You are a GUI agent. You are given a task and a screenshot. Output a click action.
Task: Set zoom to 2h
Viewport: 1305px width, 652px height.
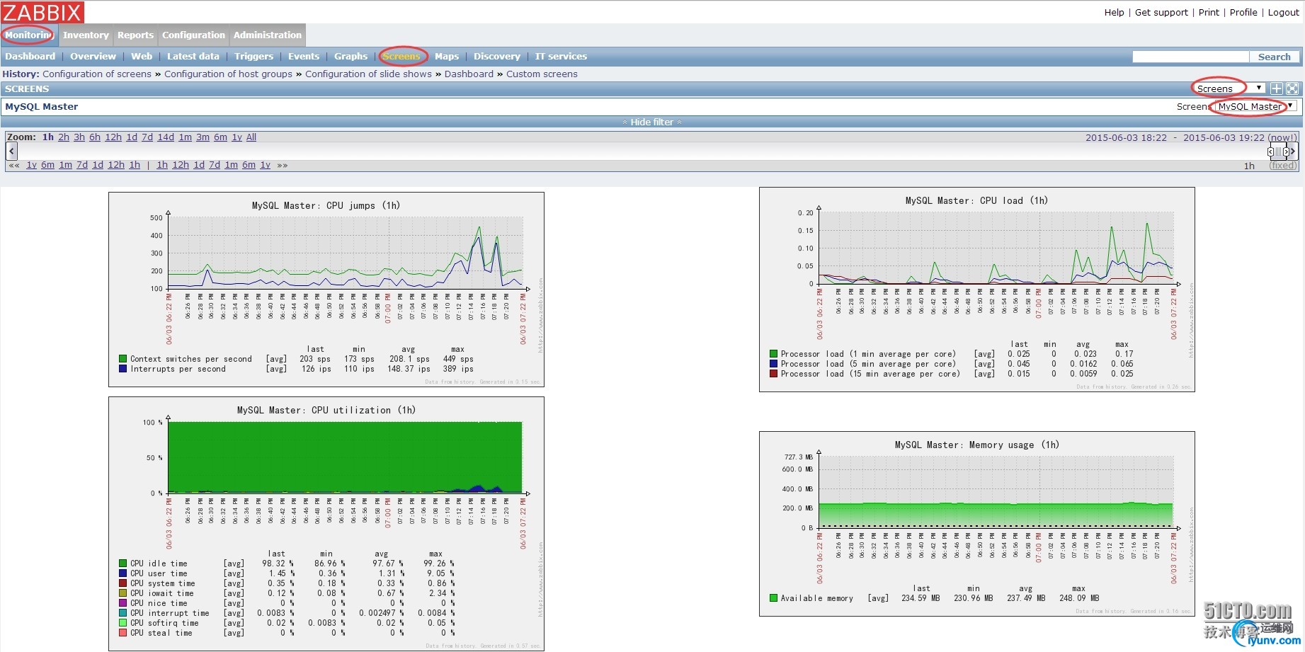[64, 137]
